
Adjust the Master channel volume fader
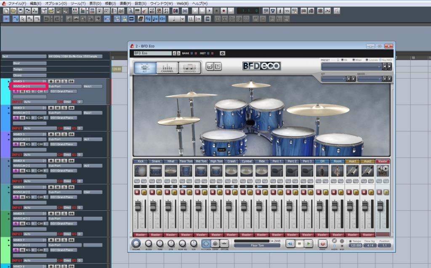[x=380, y=206]
